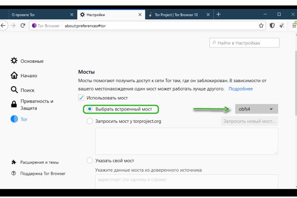Image resolution: width=297 pixels, height=198 pixels.
Task: Uncheck the Использовать мост checkbox
Action: pyautogui.click(x=82, y=99)
